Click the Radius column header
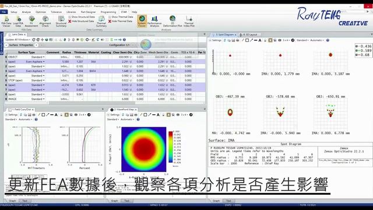The height and width of the screenshot is (210, 373). pyautogui.click(x=66, y=52)
